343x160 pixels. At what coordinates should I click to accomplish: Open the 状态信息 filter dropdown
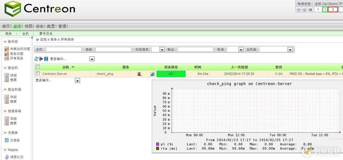tap(162, 50)
